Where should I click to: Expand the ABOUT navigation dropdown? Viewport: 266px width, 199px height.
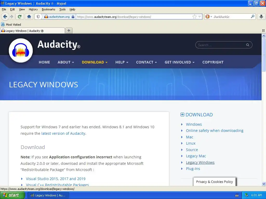pyautogui.click(x=66, y=62)
